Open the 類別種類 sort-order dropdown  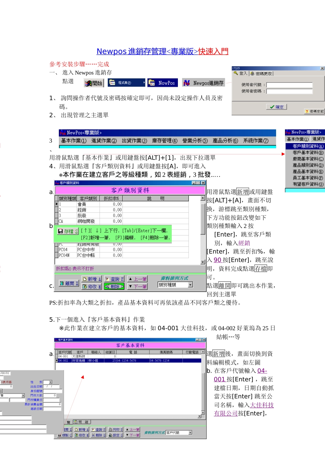point(191,285)
